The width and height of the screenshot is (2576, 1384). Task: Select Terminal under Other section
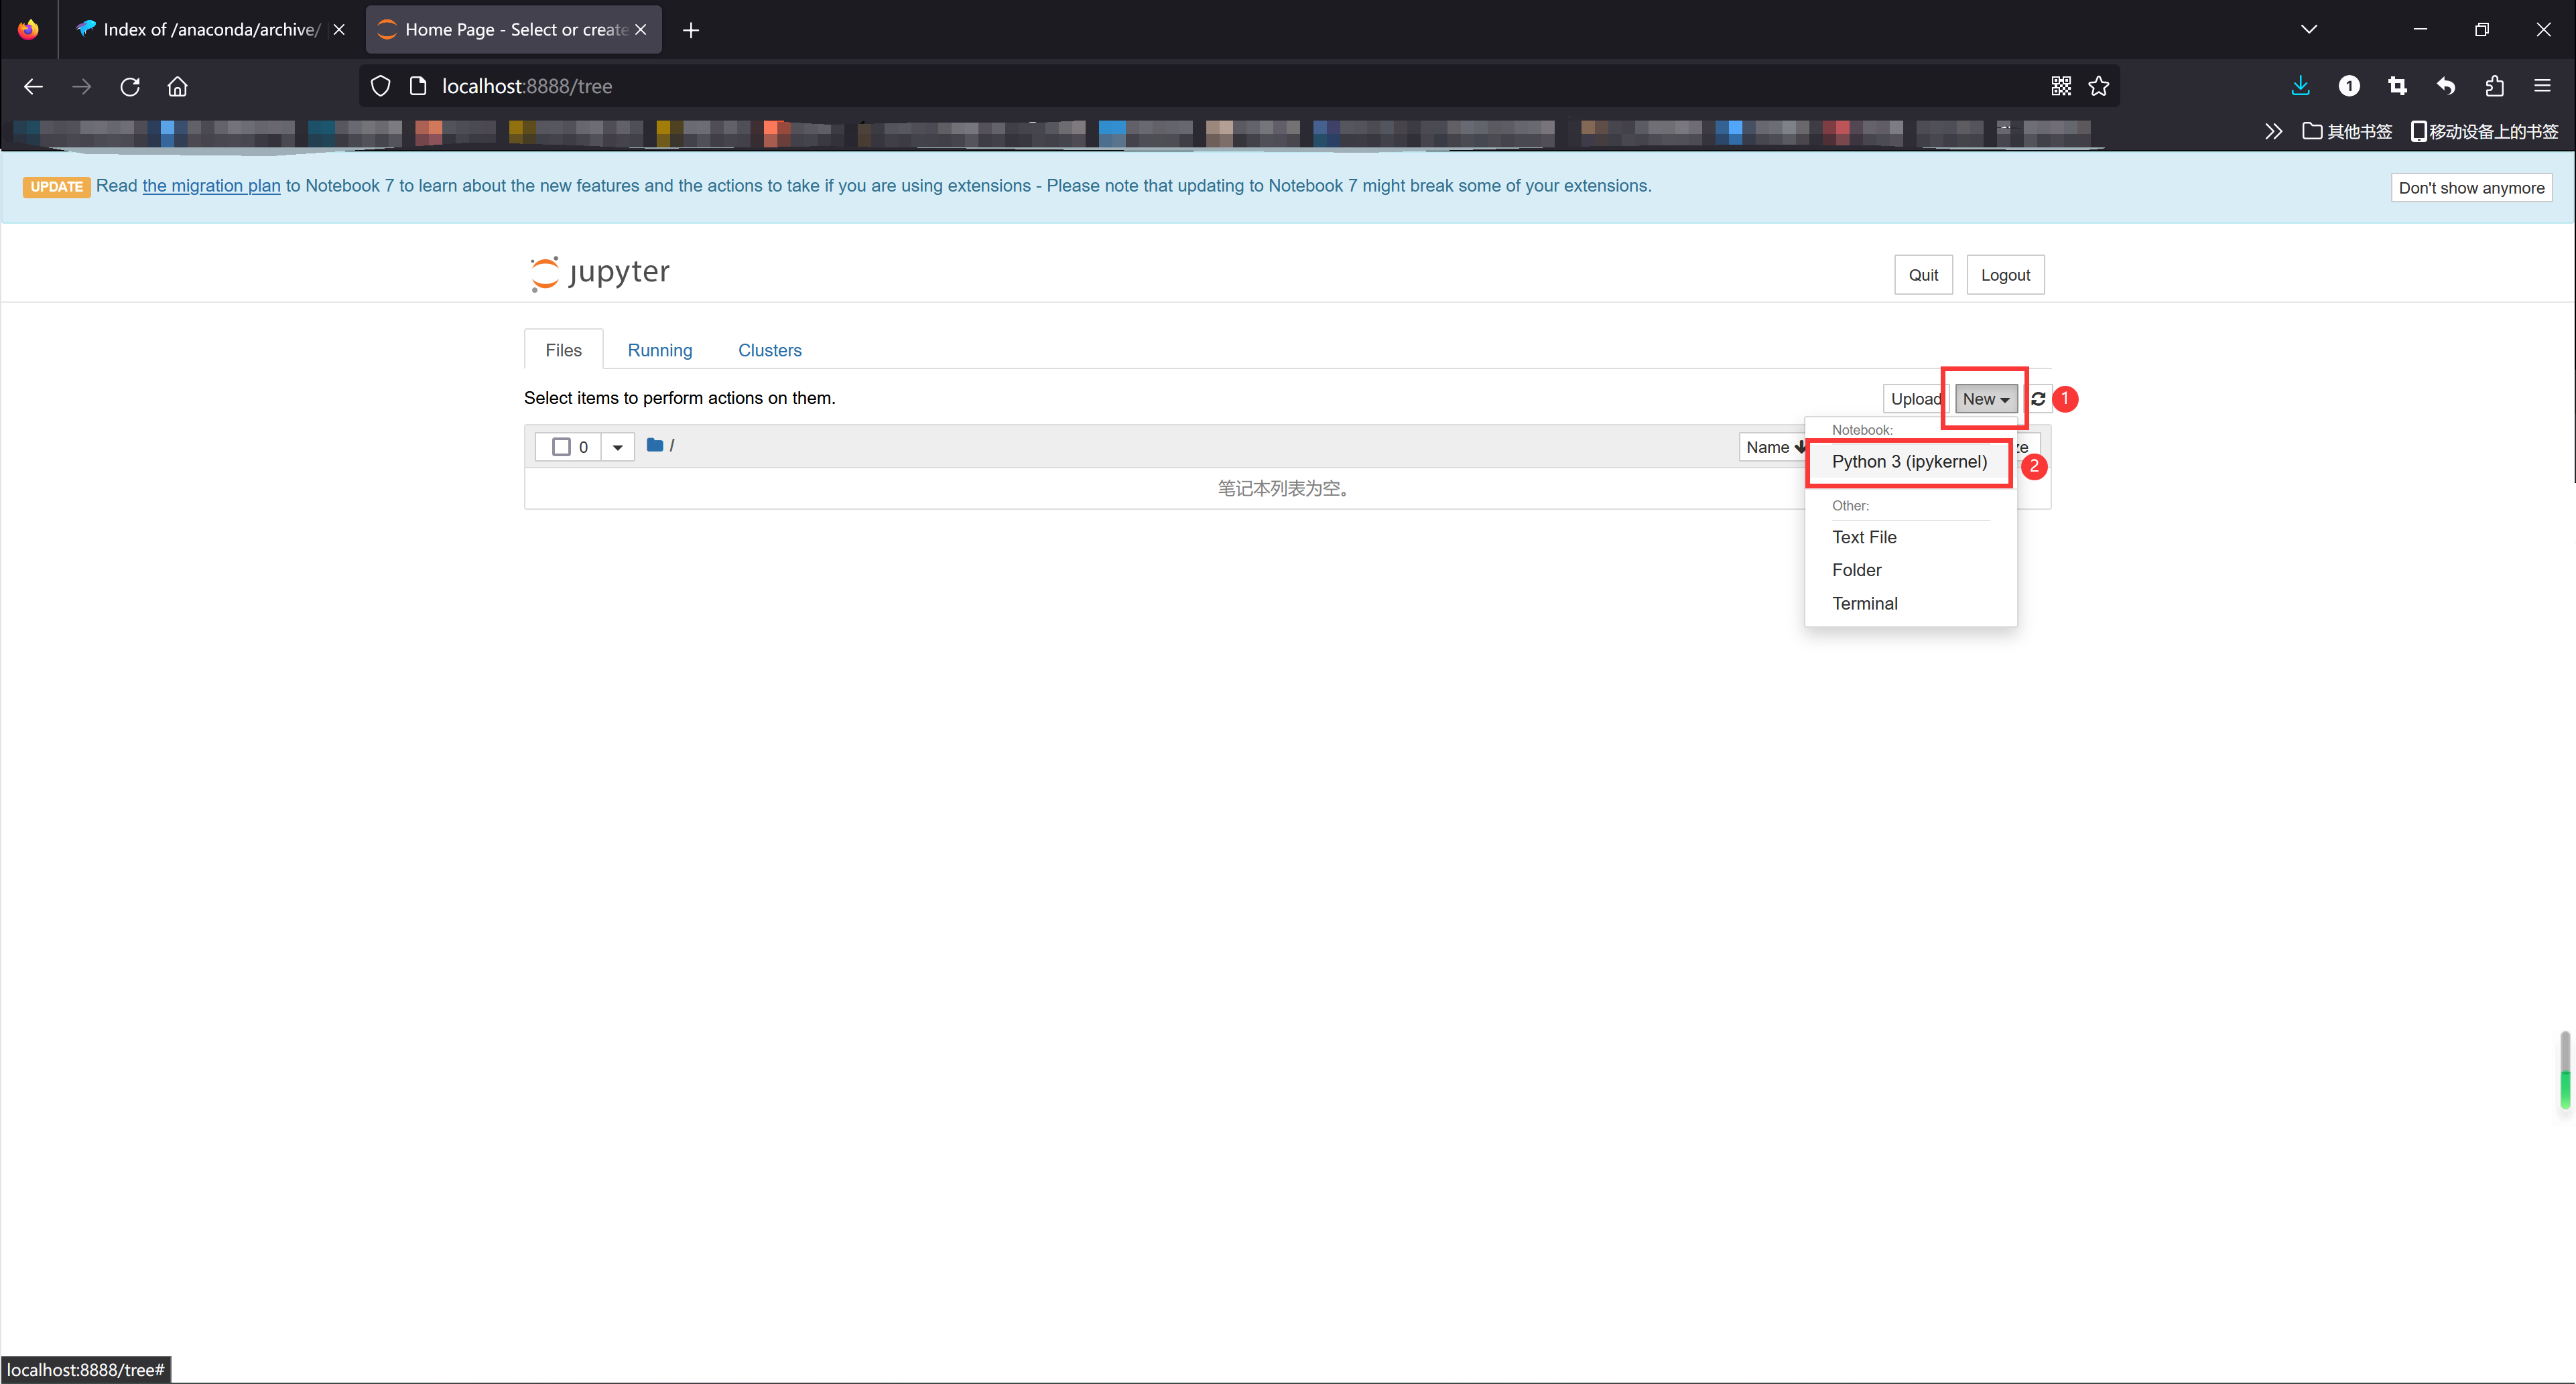click(x=1865, y=604)
